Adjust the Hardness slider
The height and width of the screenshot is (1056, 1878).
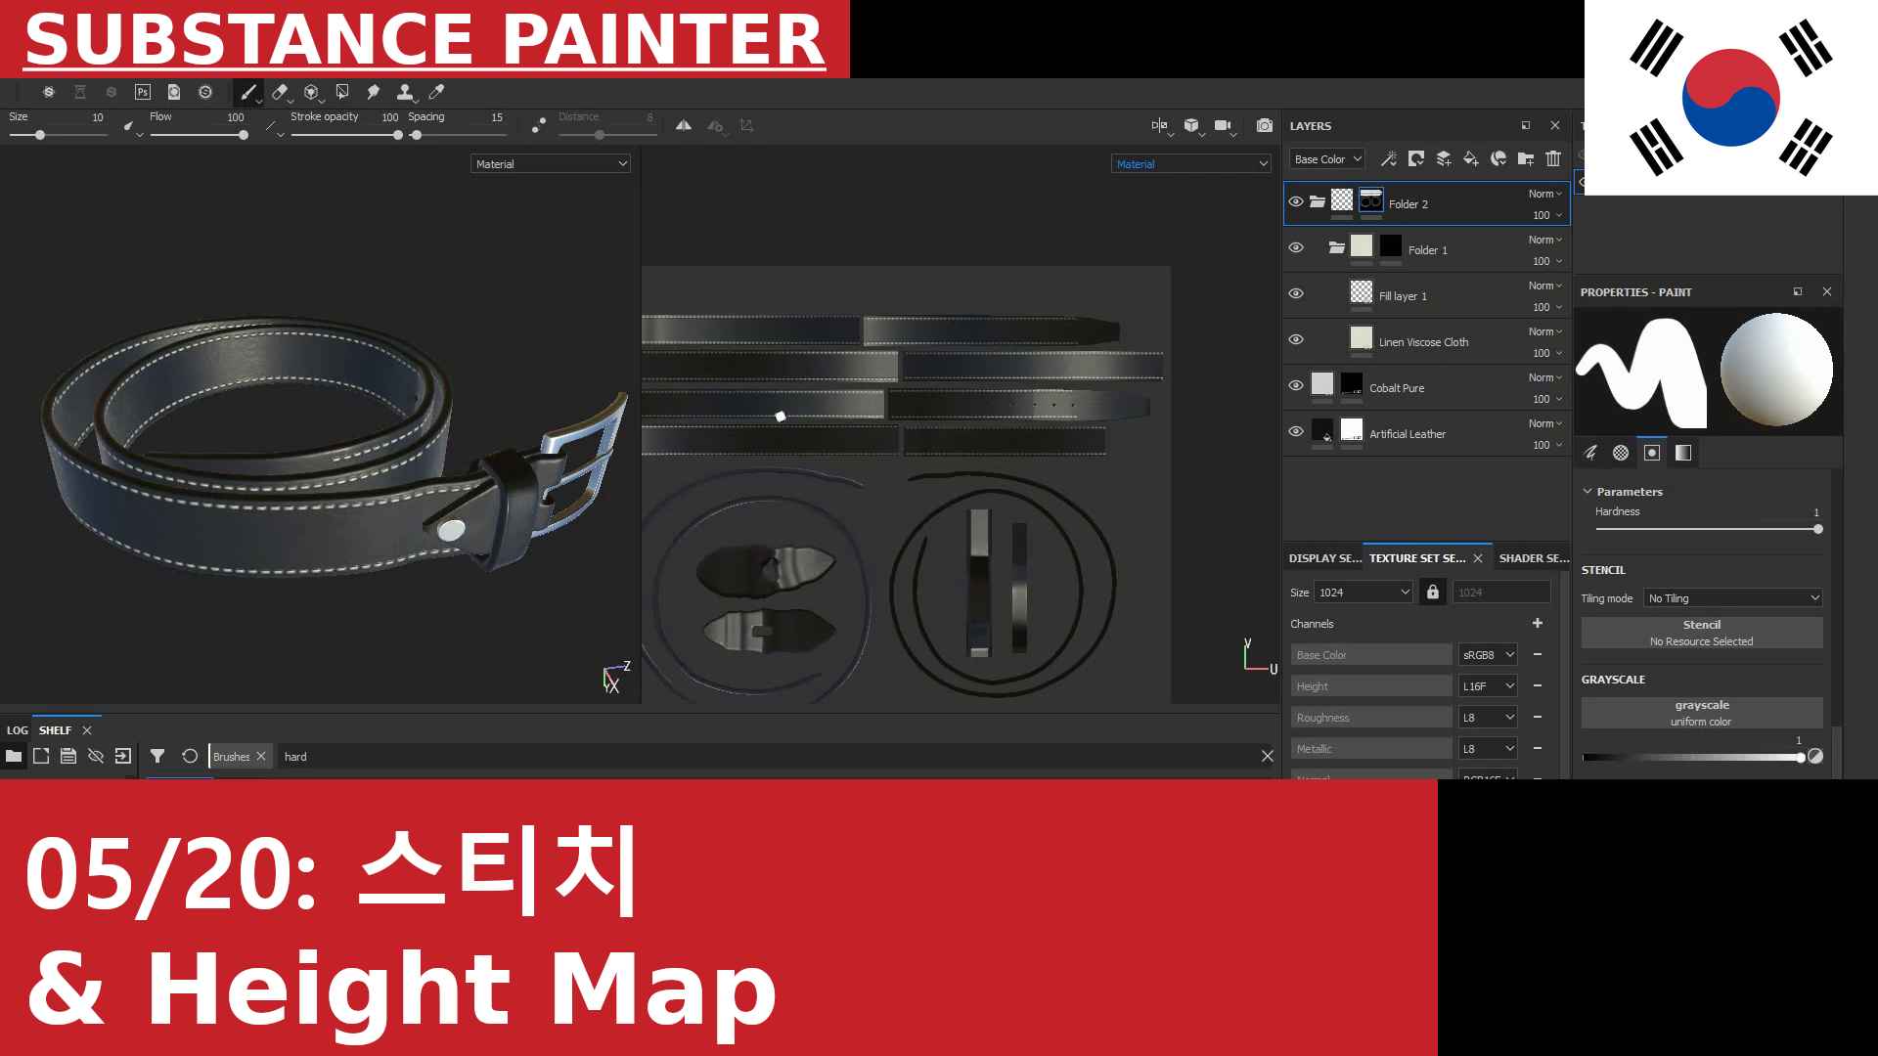1708,529
